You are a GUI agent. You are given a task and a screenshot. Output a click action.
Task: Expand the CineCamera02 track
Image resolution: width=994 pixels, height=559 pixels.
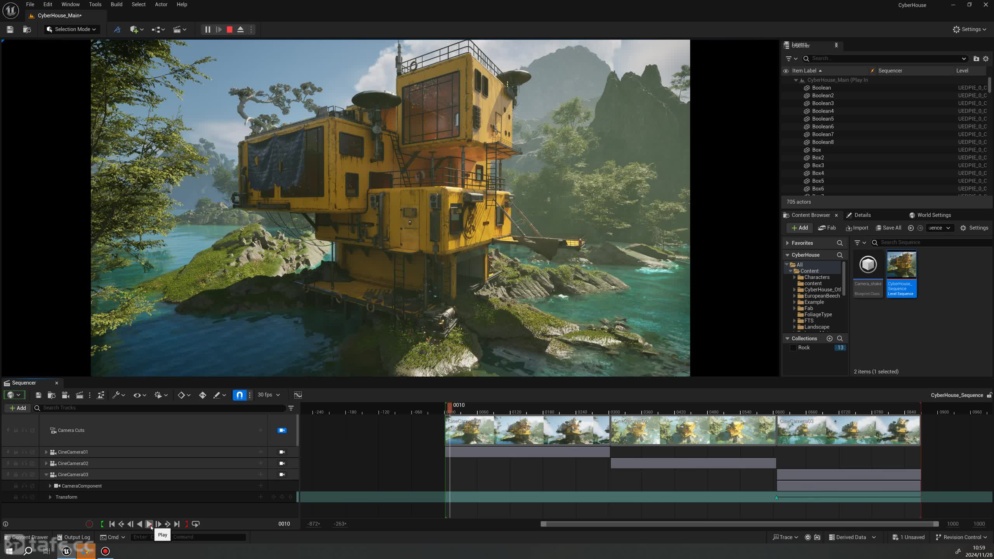click(x=46, y=463)
